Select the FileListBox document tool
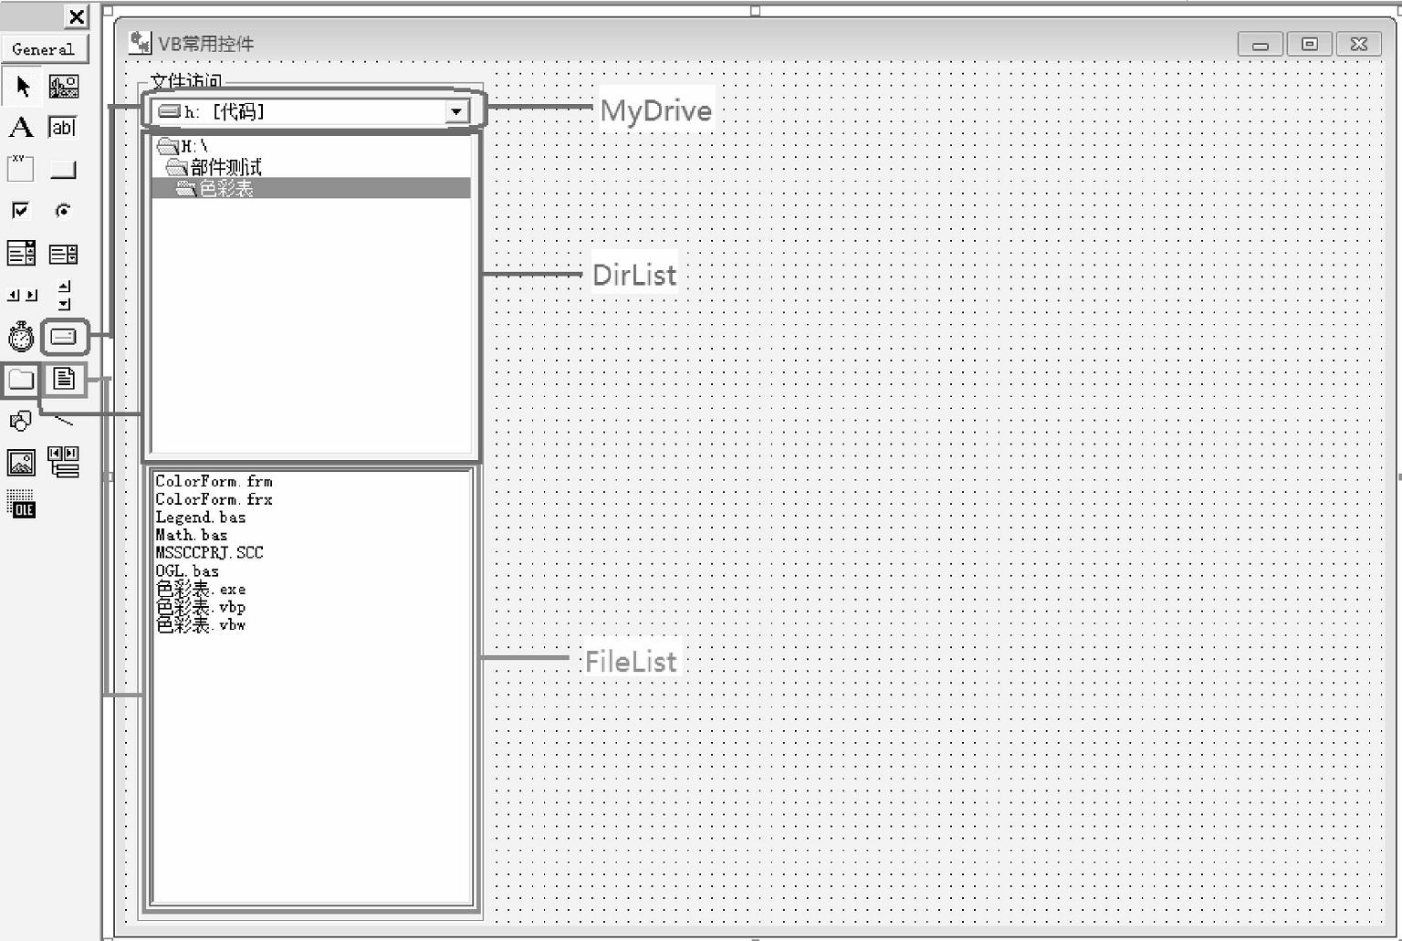The height and width of the screenshot is (941, 1402). click(x=64, y=379)
